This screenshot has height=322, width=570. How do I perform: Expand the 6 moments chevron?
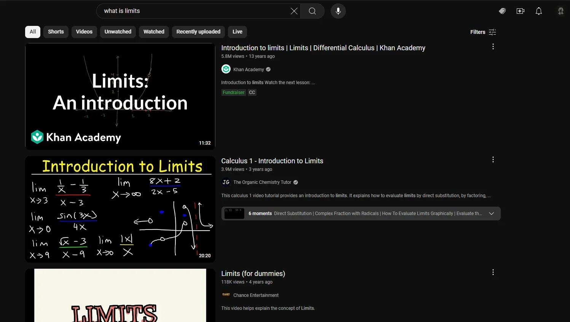(492, 214)
